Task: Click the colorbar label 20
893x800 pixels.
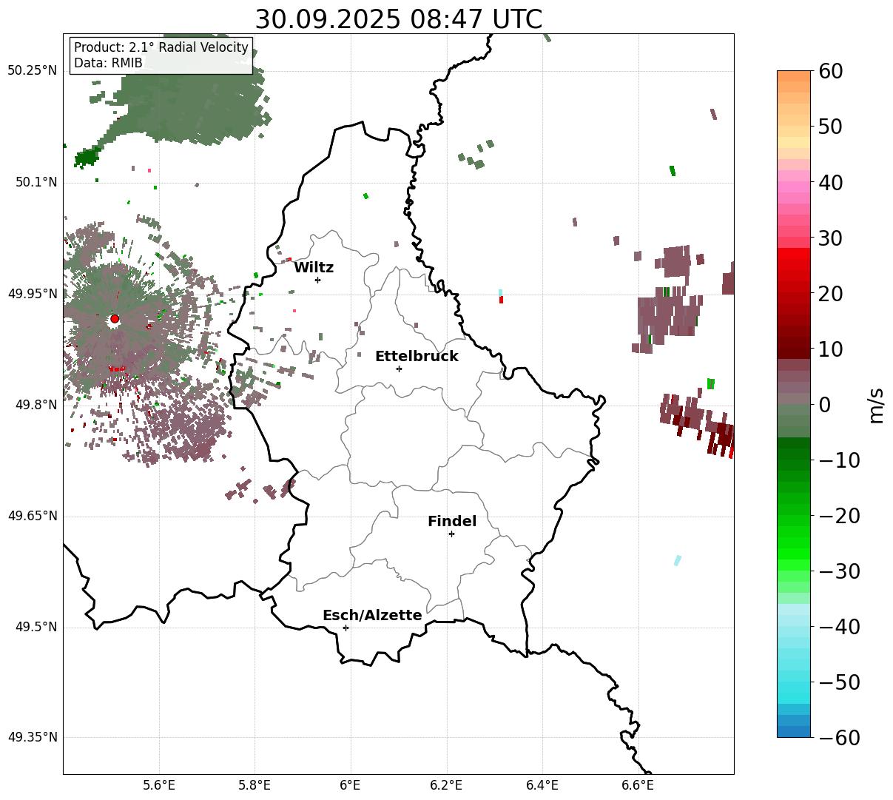Action: tap(829, 294)
